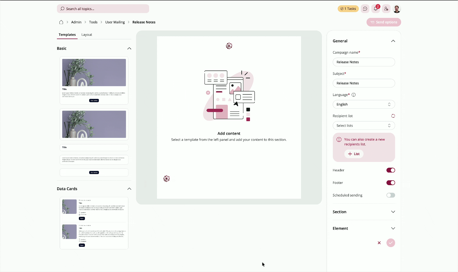Confirm with the round checkmark button
The width and height of the screenshot is (458, 272).
pyautogui.click(x=391, y=243)
